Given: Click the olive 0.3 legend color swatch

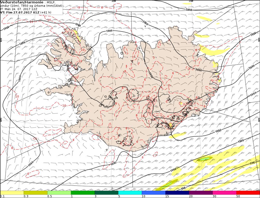Looking at the screenshot, I should (x=35, y=193).
